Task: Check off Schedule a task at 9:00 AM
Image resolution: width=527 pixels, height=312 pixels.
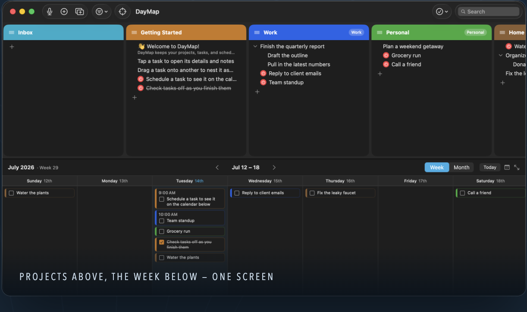Action: (162, 199)
